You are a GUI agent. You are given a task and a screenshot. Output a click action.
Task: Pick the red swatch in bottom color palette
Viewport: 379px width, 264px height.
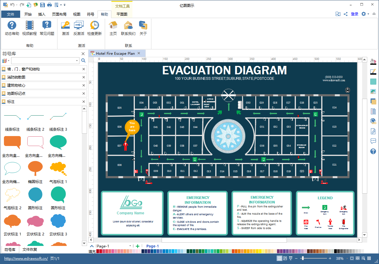tap(98, 251)
